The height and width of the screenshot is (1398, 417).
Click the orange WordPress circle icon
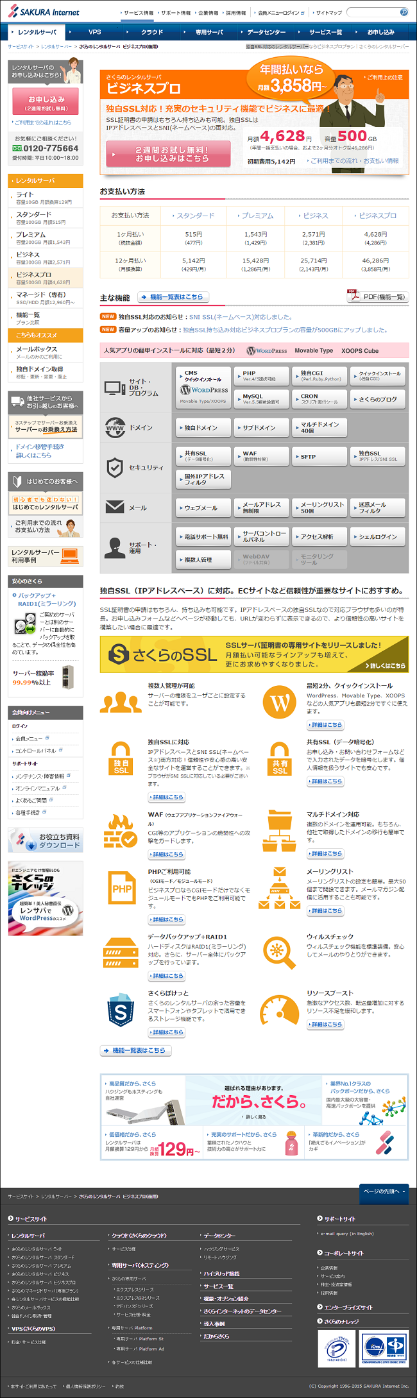tap(280, 703)
